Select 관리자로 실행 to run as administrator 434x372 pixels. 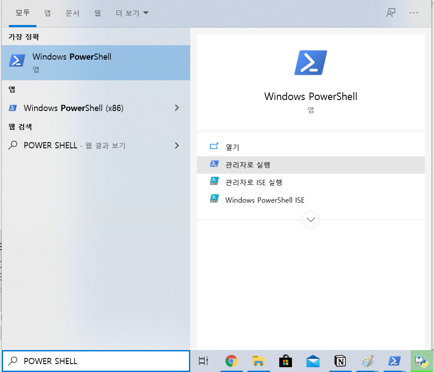248,165
